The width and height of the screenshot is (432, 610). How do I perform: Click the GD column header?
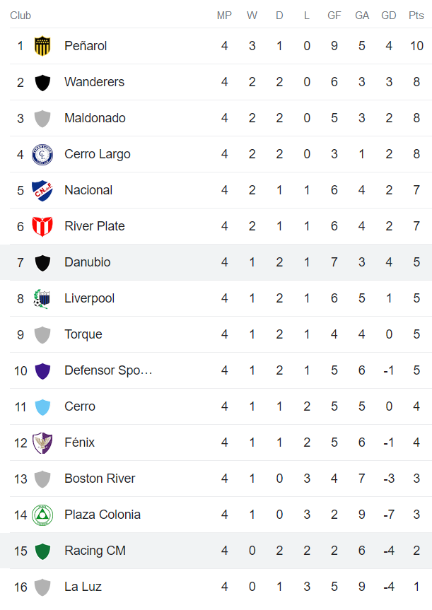[389, 16]
